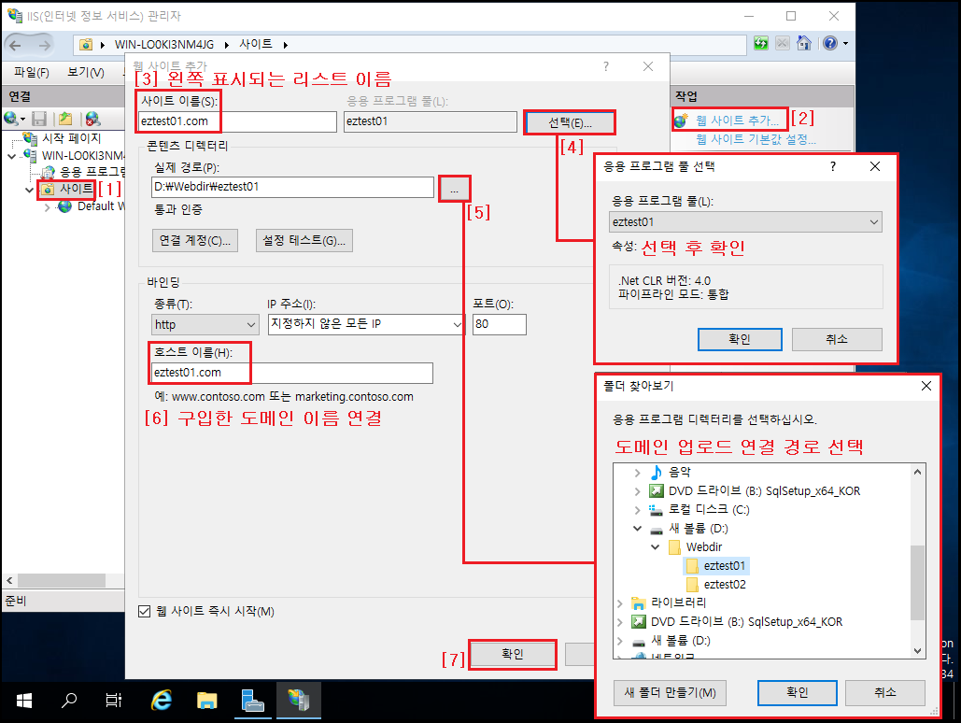
Task: Click the 호스트 이름 input field
Action: tap(291, 373)
